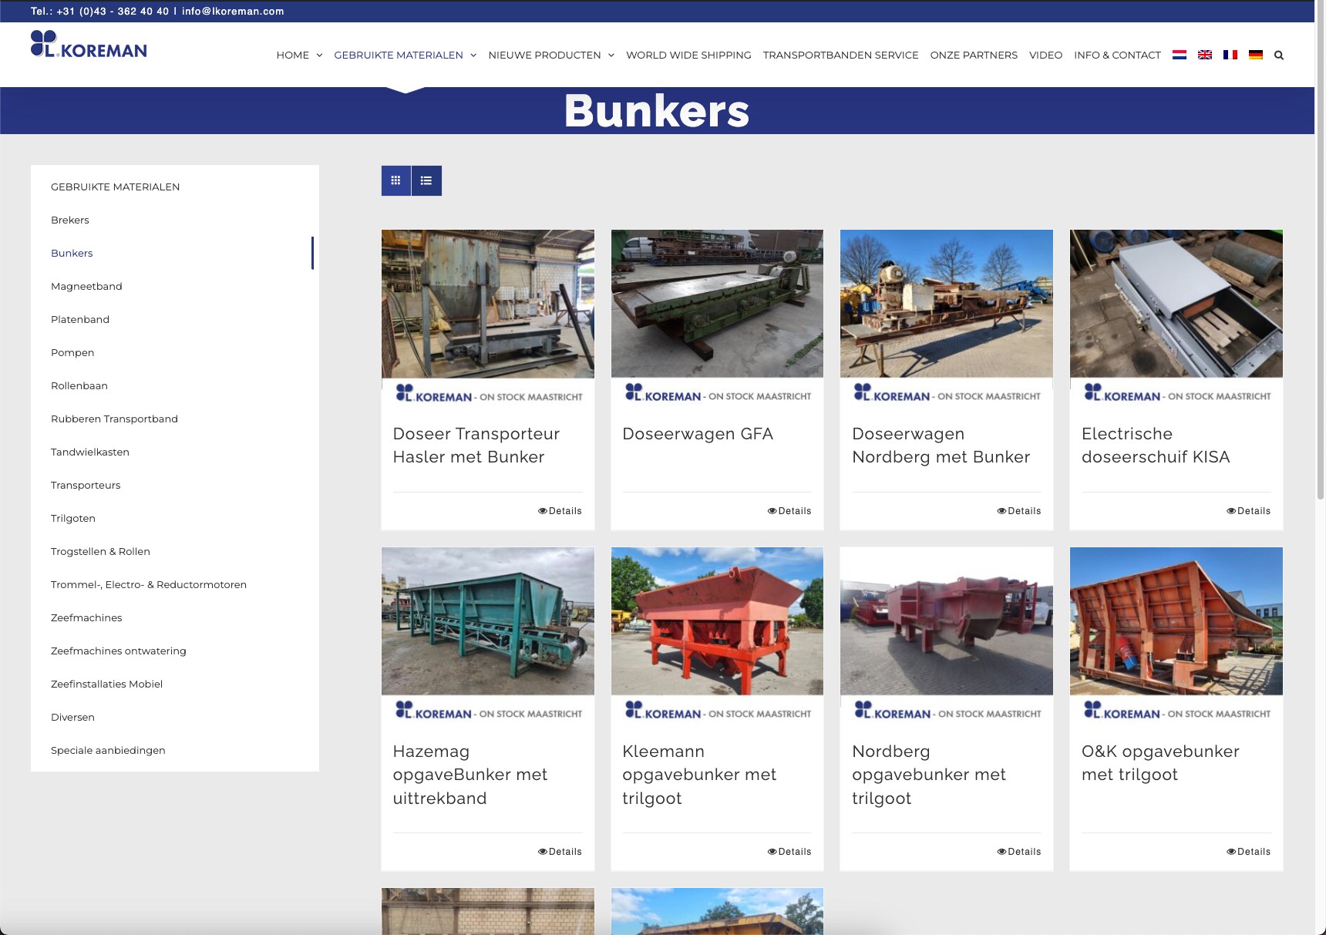Open Kleemann opgavebunker product photo
Image resolution: width=1326 pixels, height=935 pixels.
pos(717,636)
